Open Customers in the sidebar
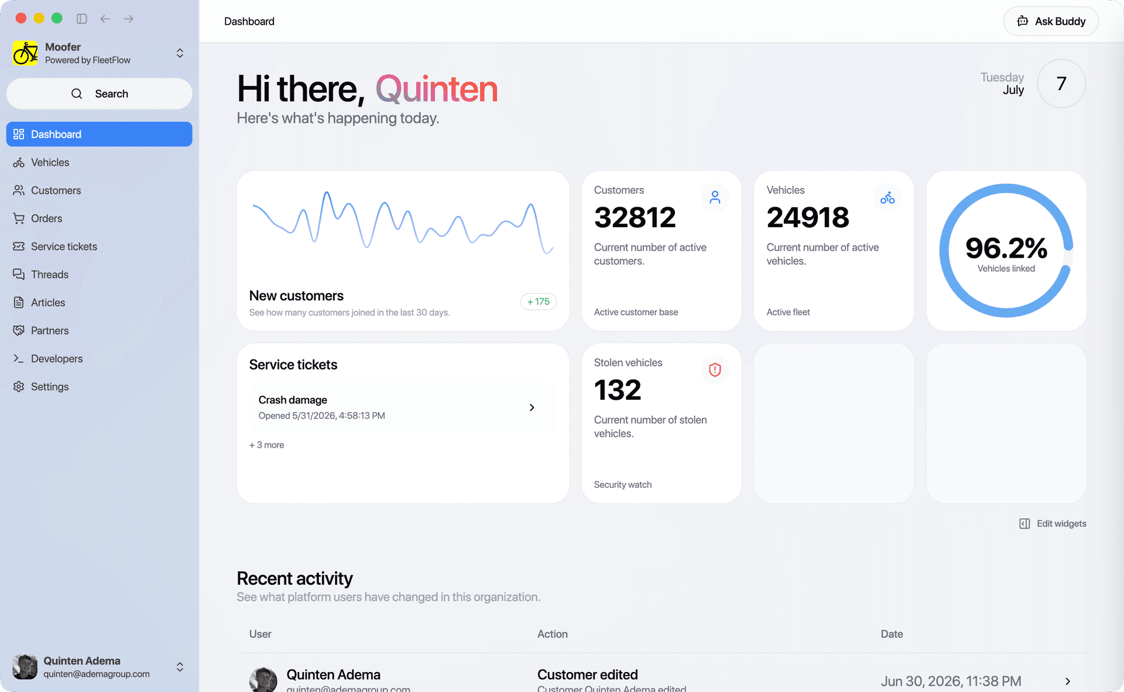Viewport: 1124px width, 692px height. pos(99,190)
